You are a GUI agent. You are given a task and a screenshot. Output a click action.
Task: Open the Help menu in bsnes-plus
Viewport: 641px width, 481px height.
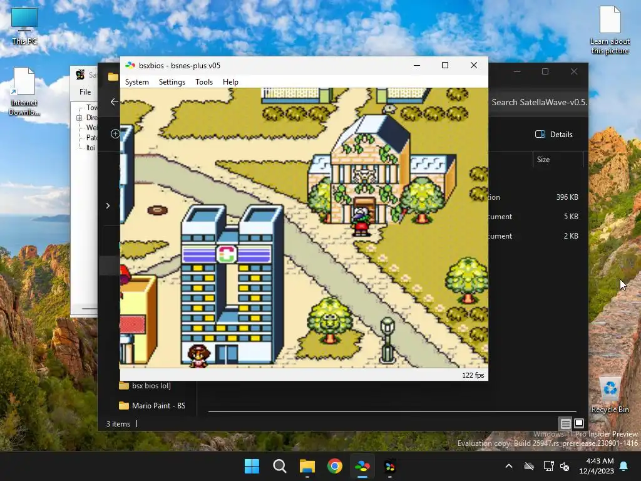tap(230, 82)
